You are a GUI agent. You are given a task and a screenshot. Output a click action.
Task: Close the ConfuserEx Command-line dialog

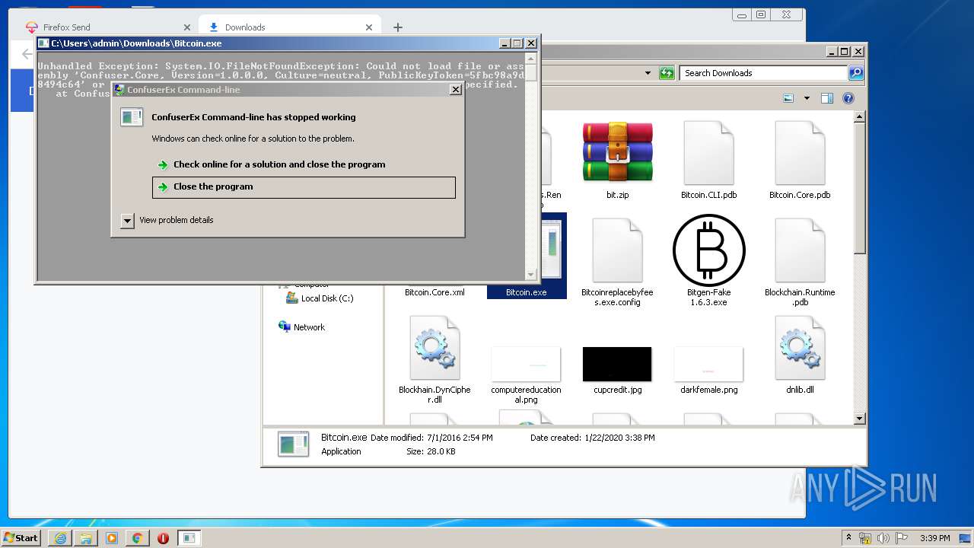click(456, 89)
